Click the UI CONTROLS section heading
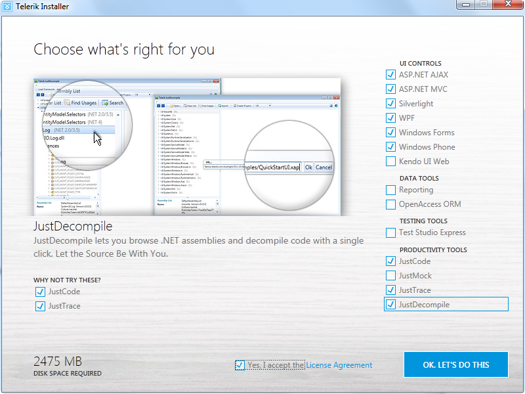This screenshot has height=394, width=525. (x=420, y=63)
